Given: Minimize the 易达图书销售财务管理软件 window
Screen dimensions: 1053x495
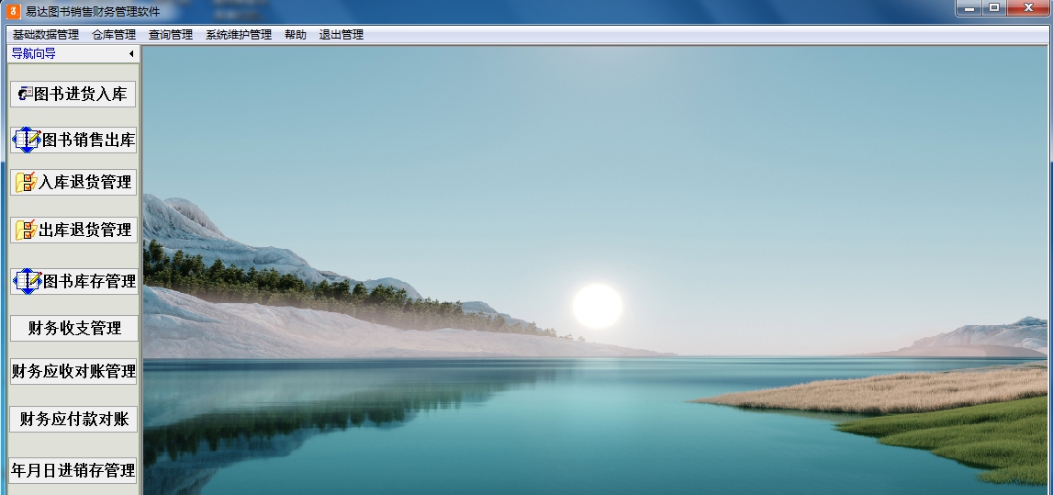Looking at the screenshot, I should [969, 8].
